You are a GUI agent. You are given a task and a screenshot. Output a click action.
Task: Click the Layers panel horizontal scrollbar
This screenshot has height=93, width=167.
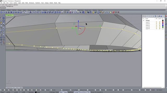pyautogui.click(x=152, y=88)
